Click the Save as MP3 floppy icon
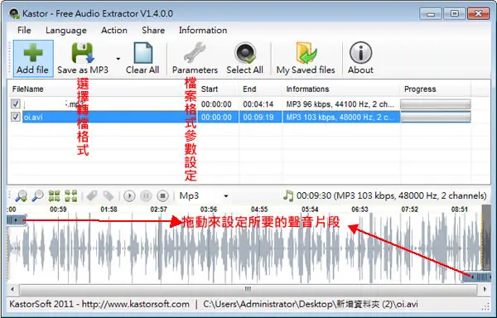 (82, 52)
